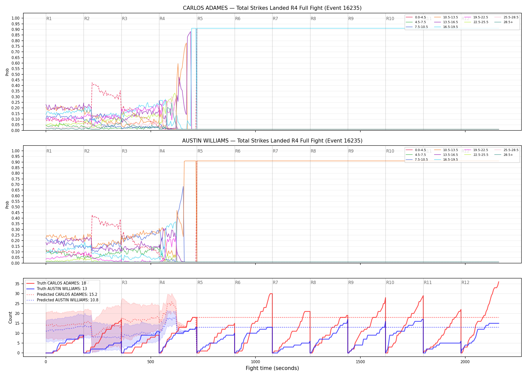Click the '35' tick on the Count axis
The image size is (527, 377).
point(17,284)
